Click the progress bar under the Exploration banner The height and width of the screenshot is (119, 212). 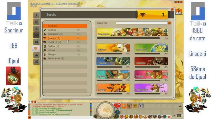tap(147, 54)
